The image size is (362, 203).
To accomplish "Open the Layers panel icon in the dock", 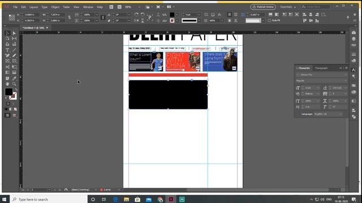I will [x=354, y=39].
